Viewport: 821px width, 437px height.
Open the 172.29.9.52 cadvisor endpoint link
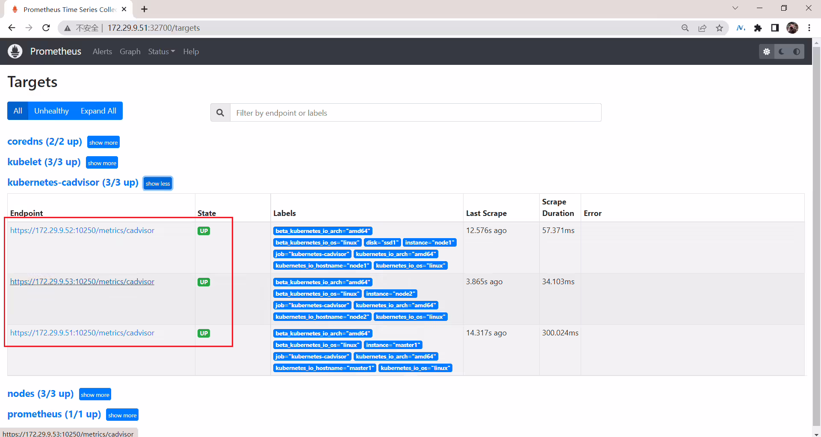pos(82,230)
